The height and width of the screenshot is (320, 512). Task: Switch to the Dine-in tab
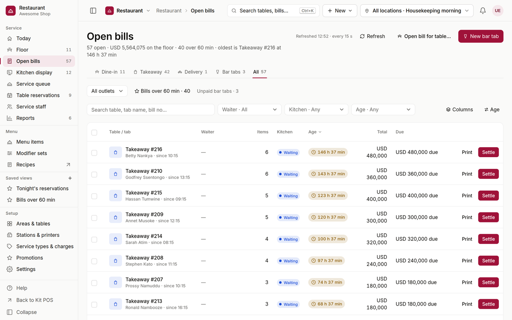110,72
